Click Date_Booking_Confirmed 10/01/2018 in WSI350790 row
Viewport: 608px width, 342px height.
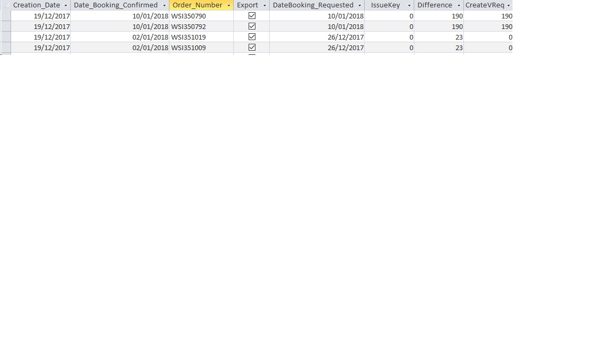pos(120,16)
